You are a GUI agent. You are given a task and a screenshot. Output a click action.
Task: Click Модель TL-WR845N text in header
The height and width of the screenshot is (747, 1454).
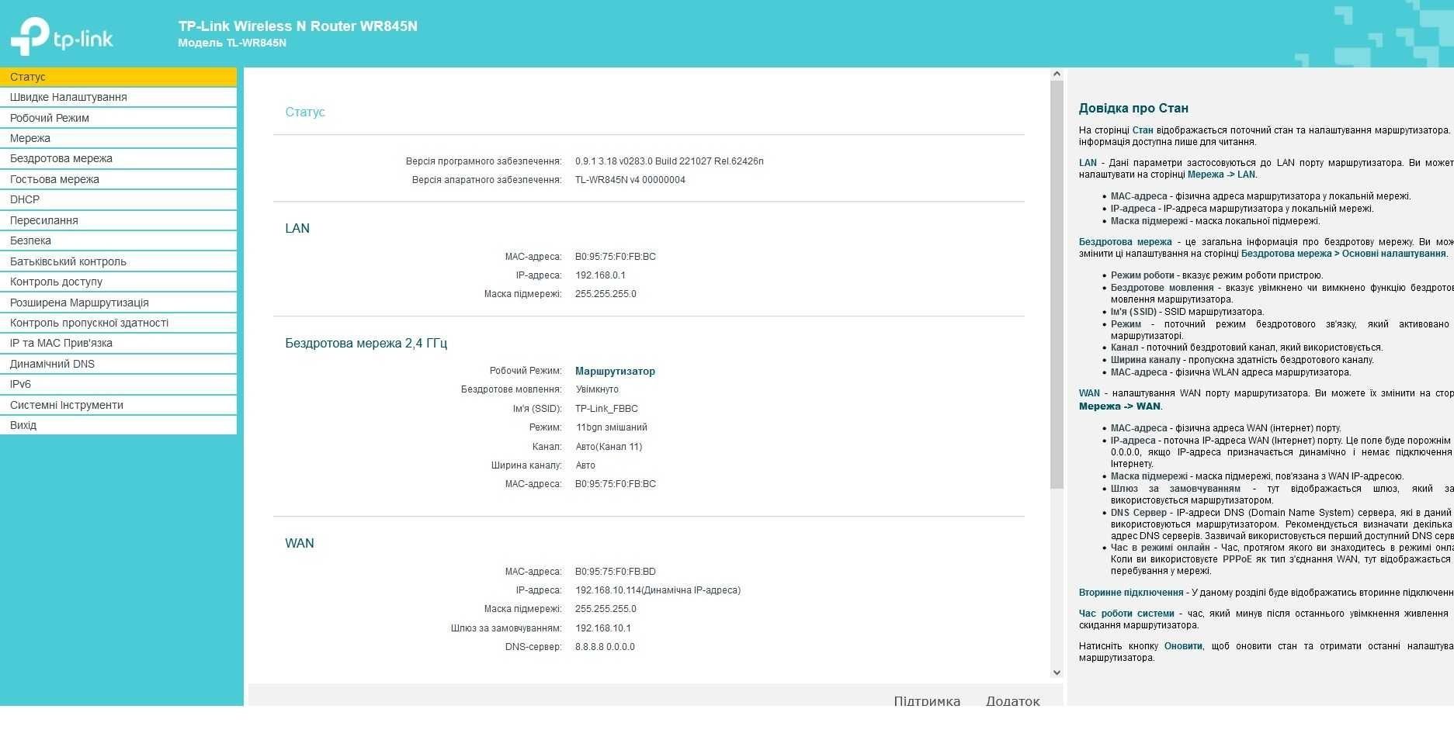coord(232,43)
